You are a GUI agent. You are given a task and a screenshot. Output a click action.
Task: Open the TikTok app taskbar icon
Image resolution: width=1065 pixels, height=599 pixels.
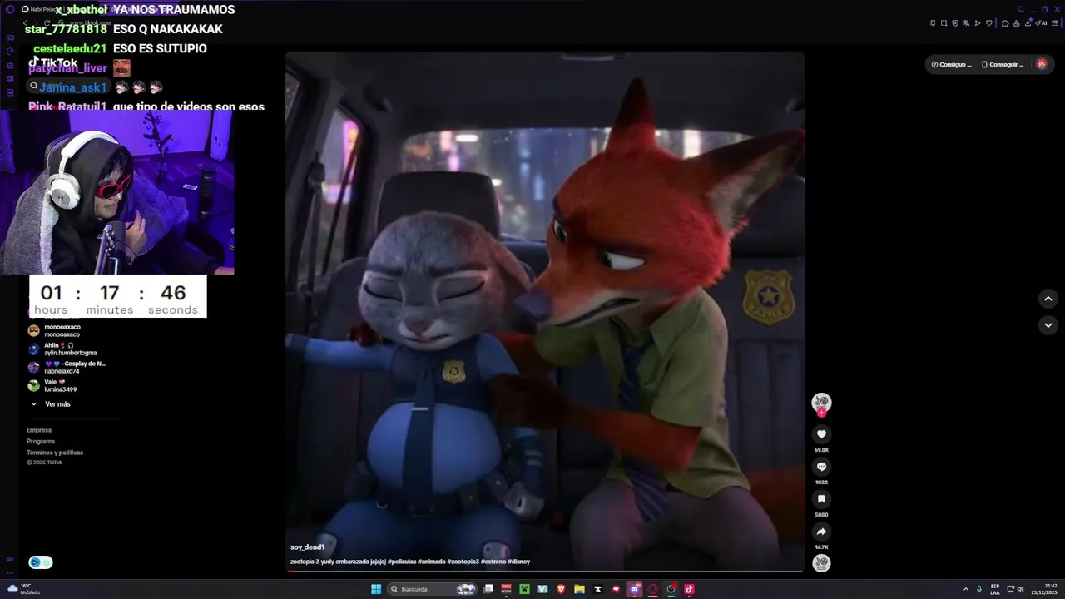coord(689,589)
